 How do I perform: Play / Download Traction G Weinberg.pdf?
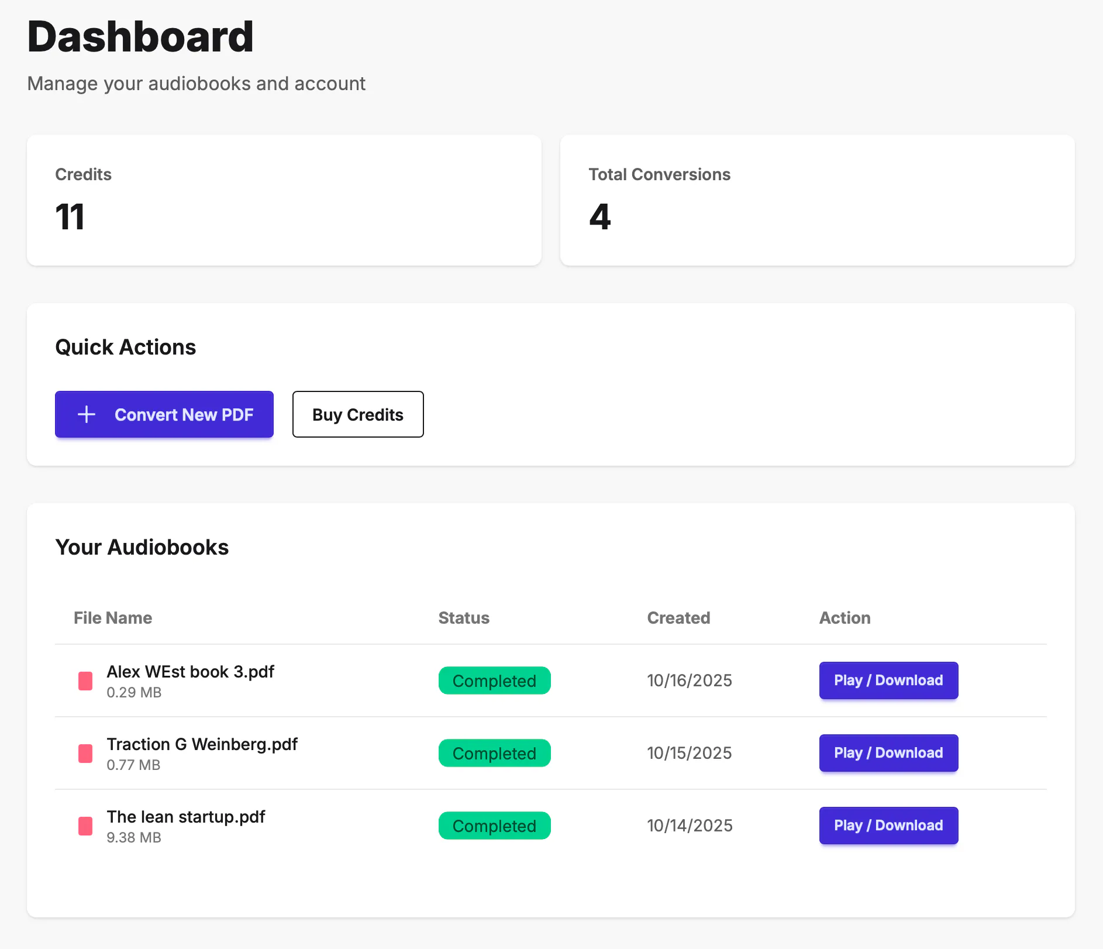coord(888,753)
